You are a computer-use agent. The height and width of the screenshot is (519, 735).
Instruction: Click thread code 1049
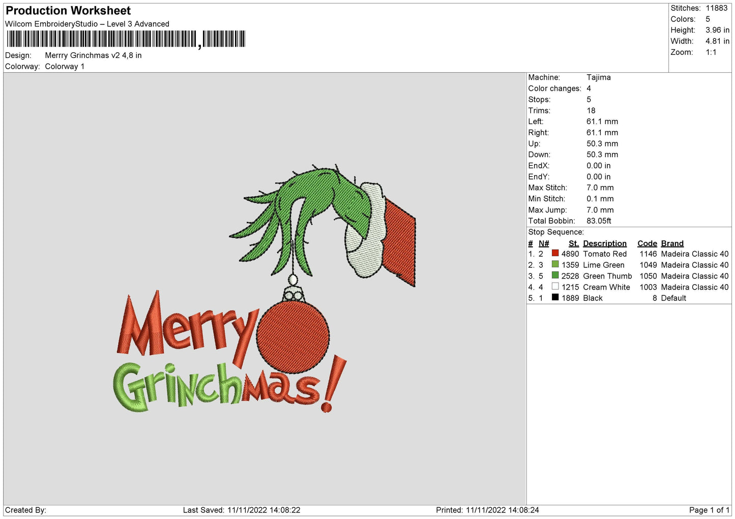coord(649,265)
